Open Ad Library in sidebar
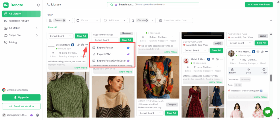 pos(21,14)
